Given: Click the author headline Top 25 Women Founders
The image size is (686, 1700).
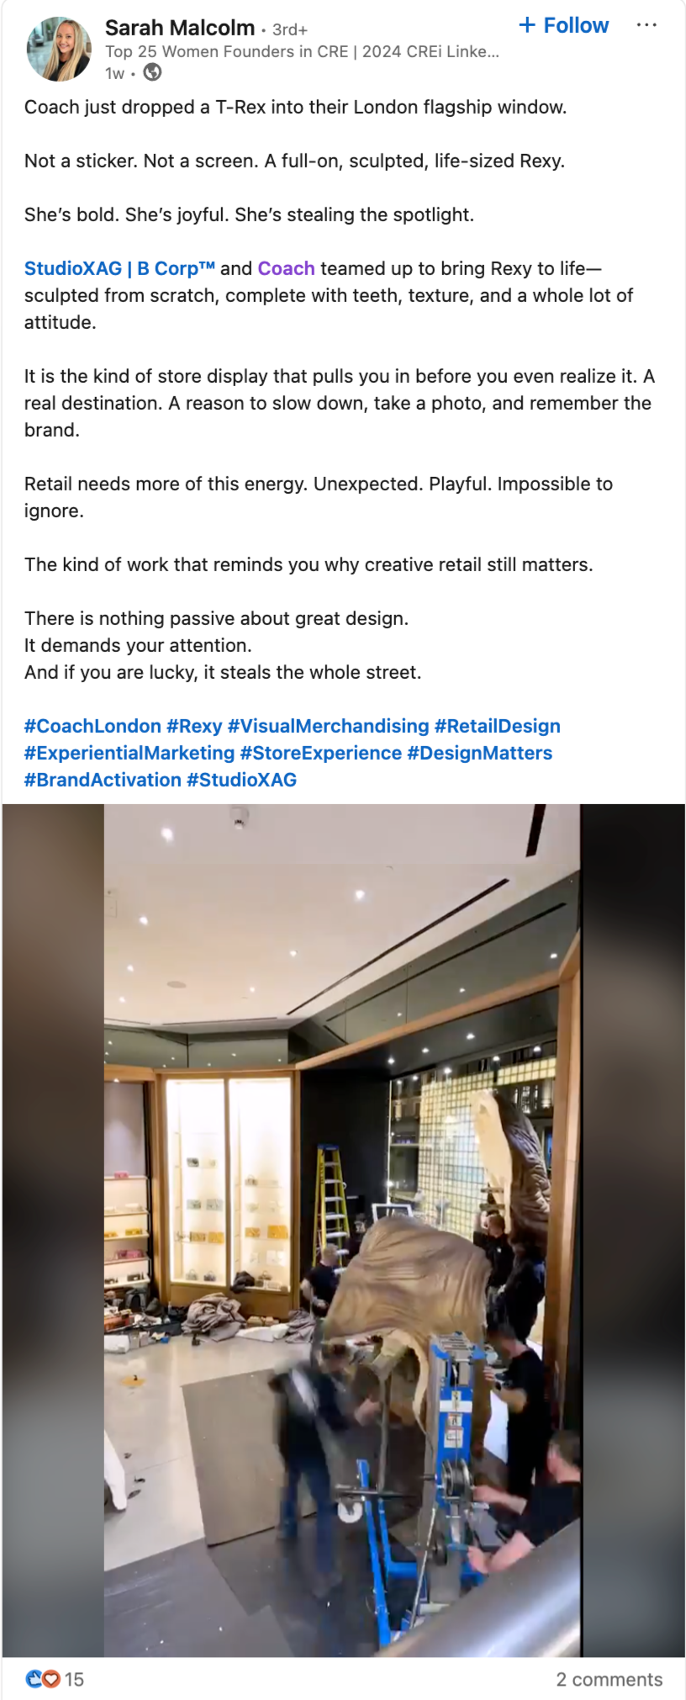Looking at the screenshot, I should (302, 51).
